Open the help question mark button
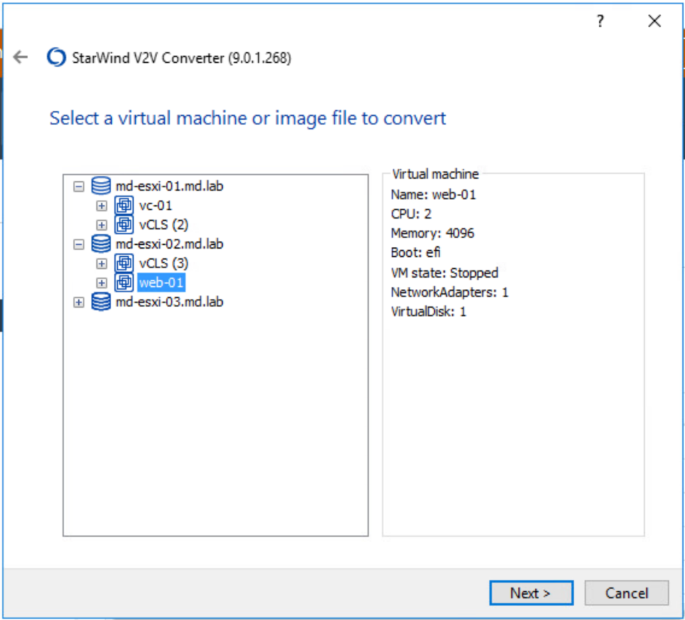Screen dimensions: 685x620 click(600, 21)
